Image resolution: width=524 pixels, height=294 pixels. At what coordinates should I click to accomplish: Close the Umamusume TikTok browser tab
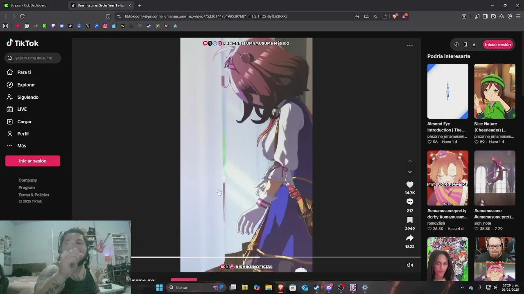tap(130, 5)
